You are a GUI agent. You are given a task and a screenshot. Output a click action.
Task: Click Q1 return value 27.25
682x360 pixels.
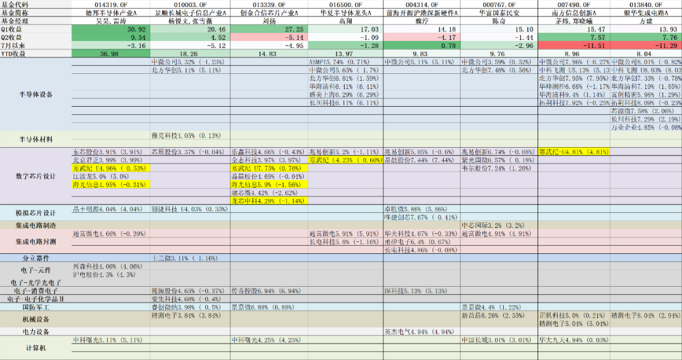[269, 29]
